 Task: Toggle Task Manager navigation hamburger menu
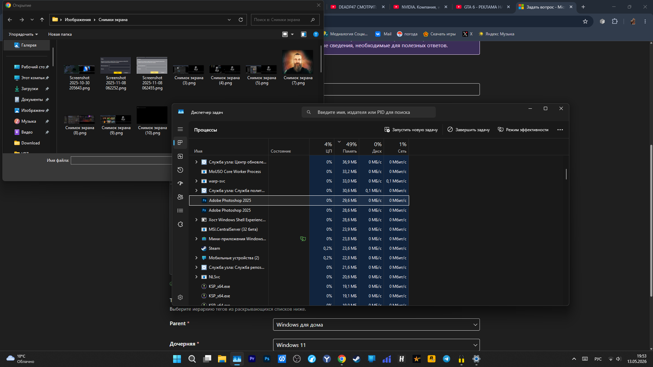click(180, 129)
